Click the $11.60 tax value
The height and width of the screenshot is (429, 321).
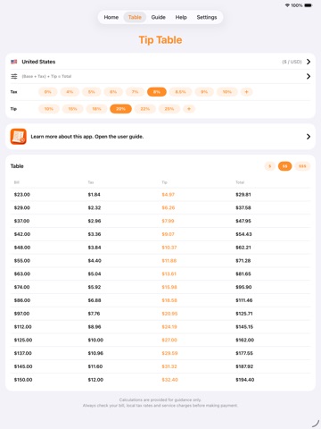(95, 366)
